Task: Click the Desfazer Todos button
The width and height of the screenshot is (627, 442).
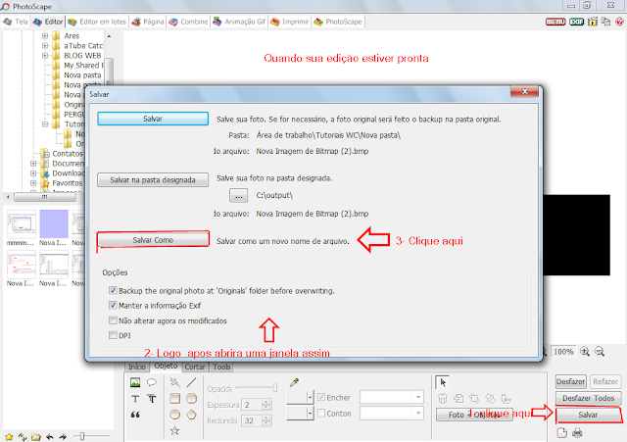Action: pyautogui.click(x=588, y=398)
